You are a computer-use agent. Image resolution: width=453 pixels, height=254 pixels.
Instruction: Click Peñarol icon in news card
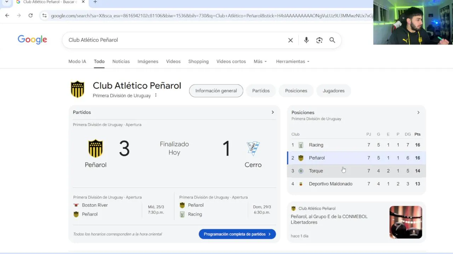(x=293, y=208)
